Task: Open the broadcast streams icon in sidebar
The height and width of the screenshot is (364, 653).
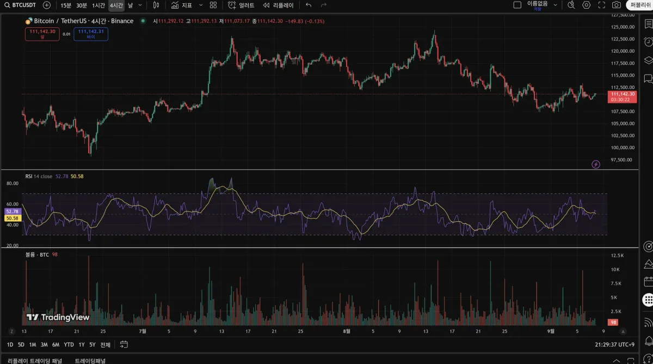Action: 648,322
